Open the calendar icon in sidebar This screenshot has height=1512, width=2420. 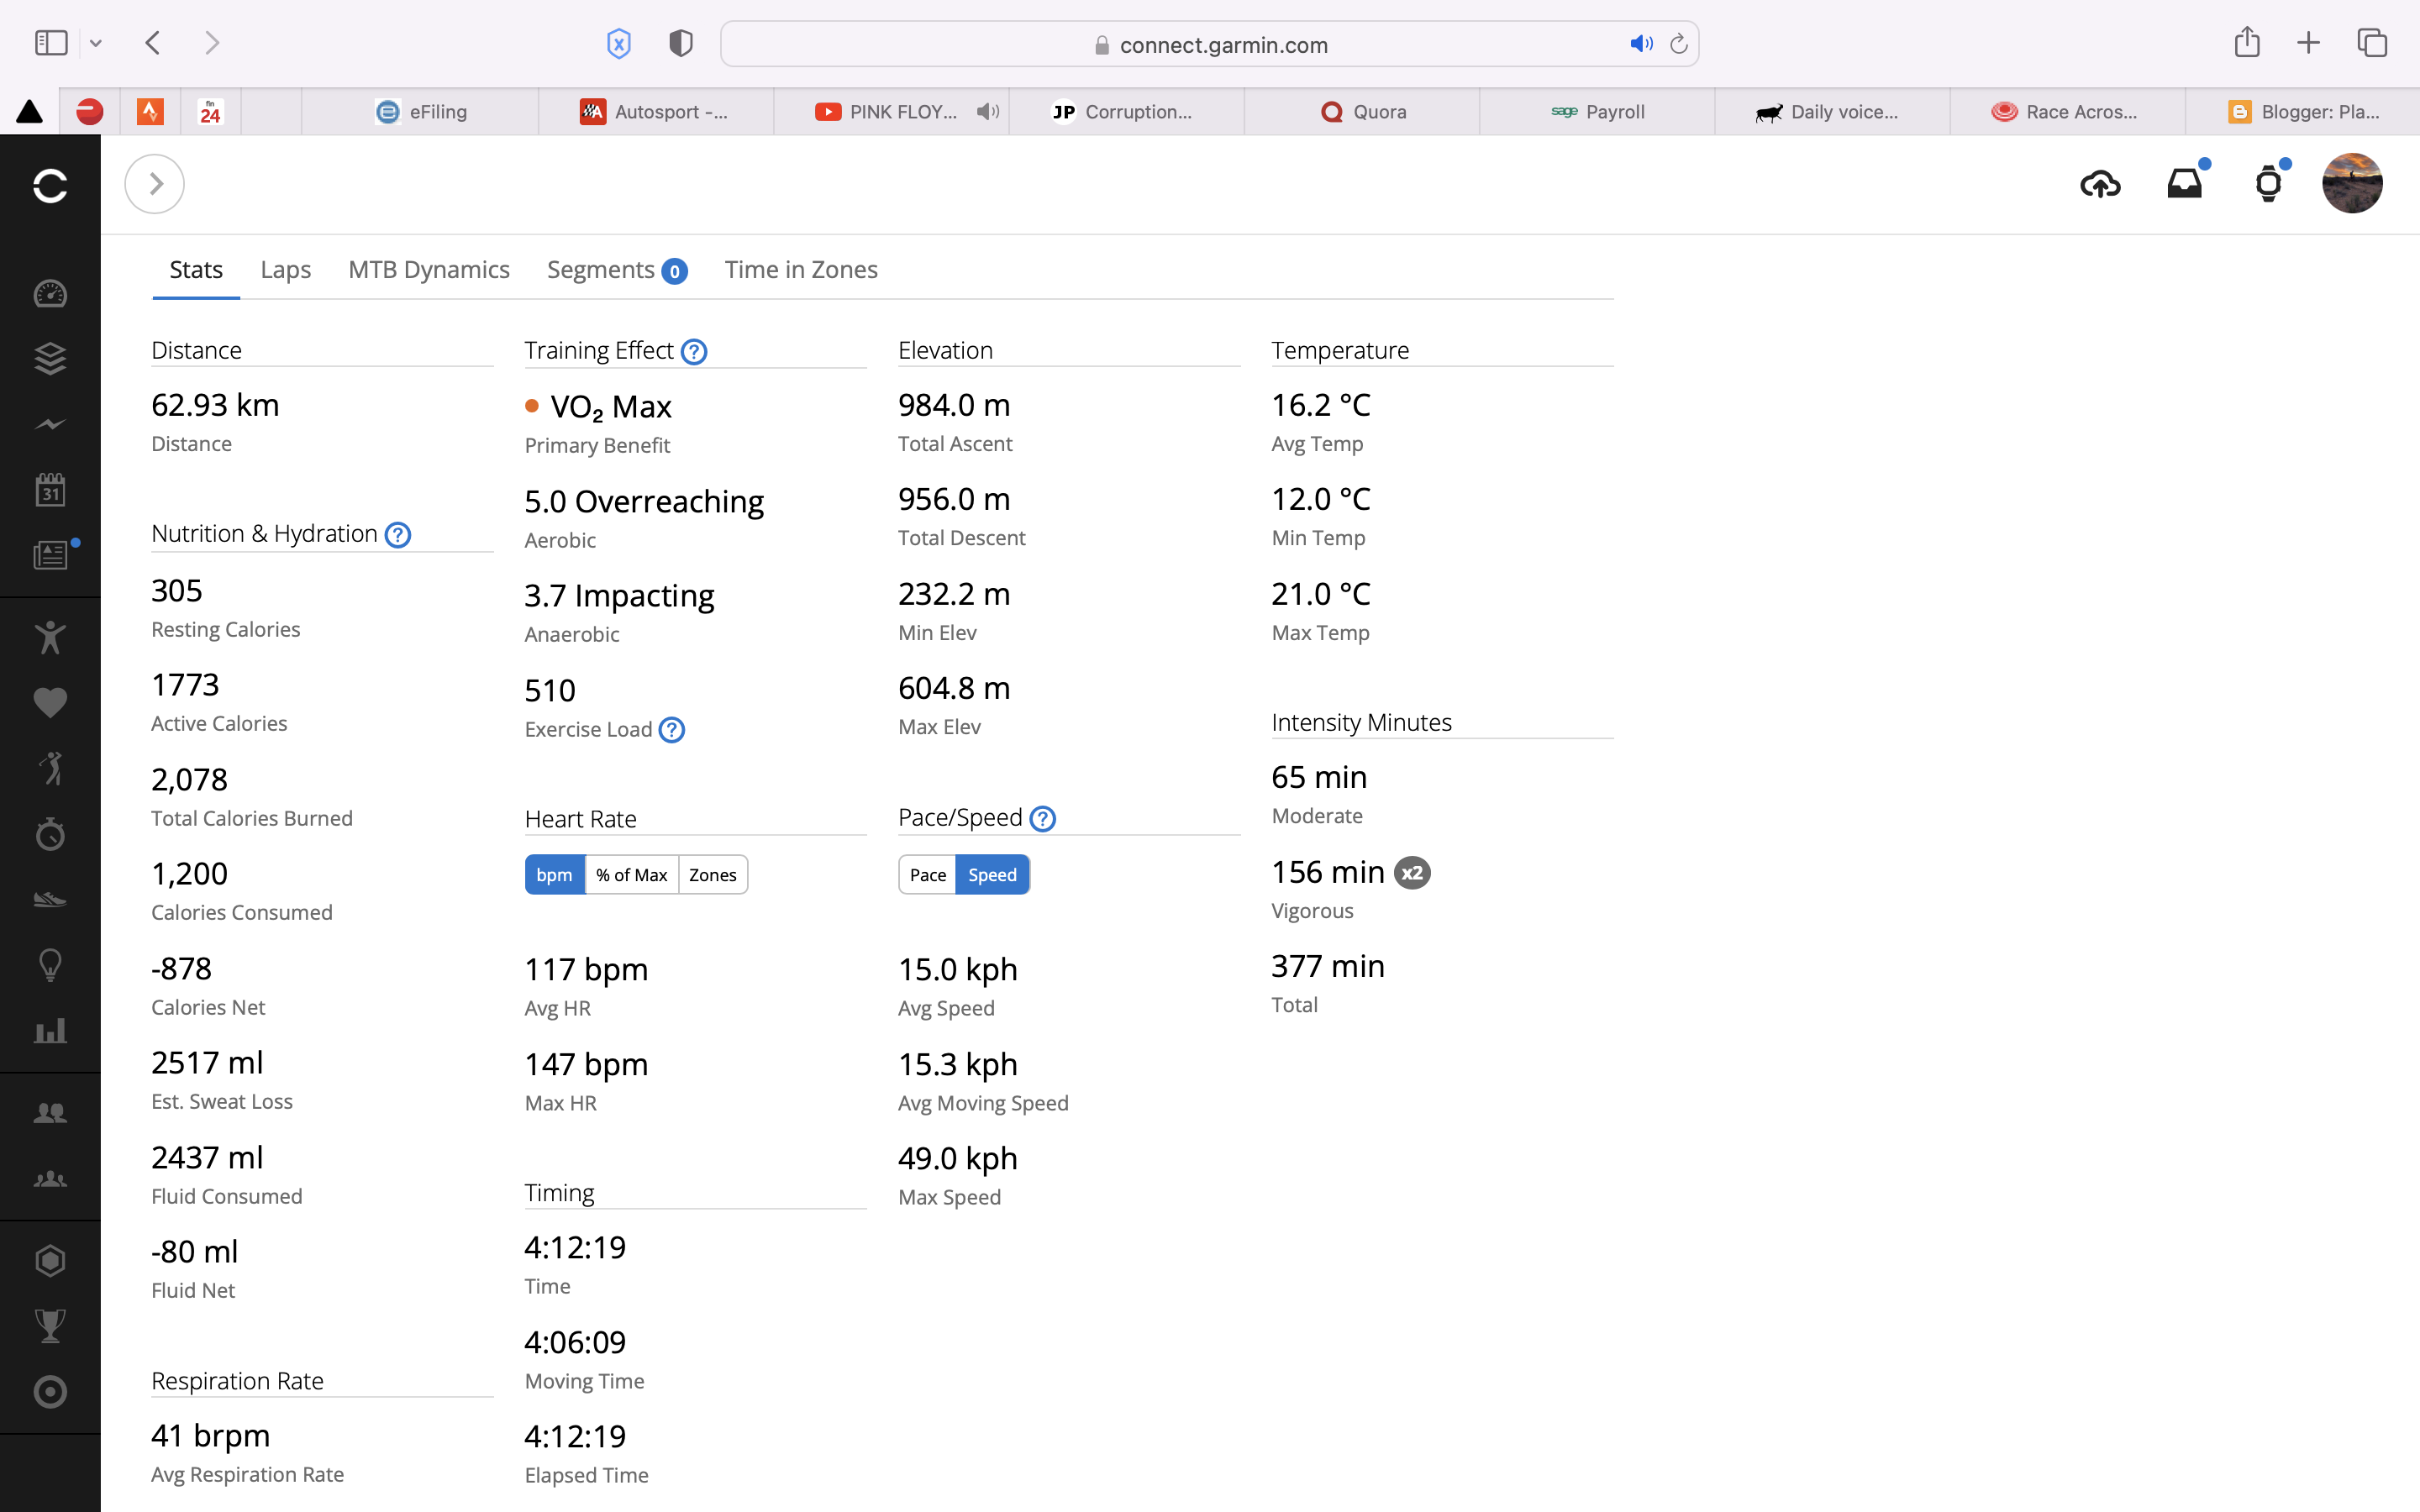pos(50,490)
